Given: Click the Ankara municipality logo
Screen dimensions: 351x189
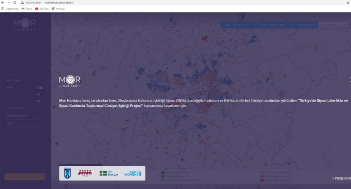Looking at the screenshot, I should coord(67,173).
